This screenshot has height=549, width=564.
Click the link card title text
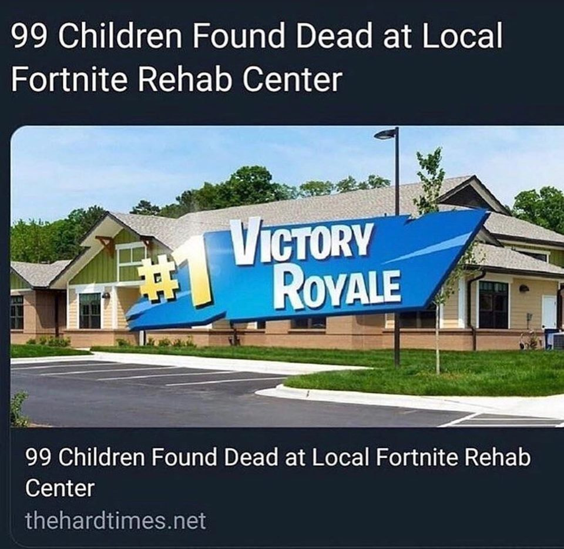tap(278, 473)
